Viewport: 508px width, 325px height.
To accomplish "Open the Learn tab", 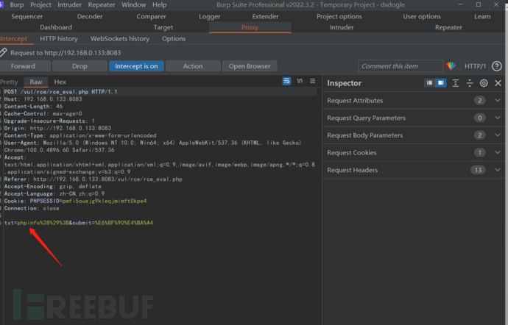I will 482,16.
